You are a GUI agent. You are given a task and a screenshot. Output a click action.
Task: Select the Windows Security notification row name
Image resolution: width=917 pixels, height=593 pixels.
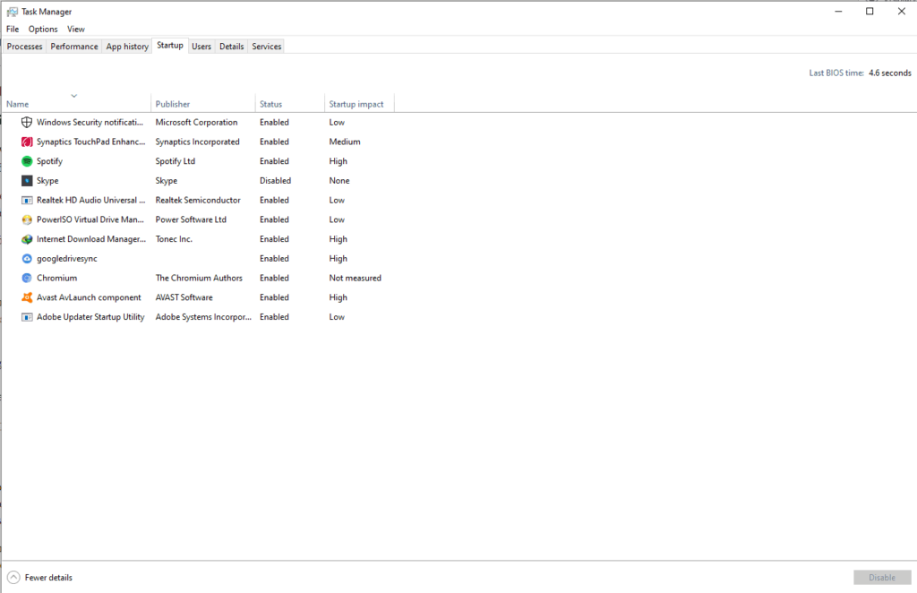pyautogui.click(x=90, y=122)
